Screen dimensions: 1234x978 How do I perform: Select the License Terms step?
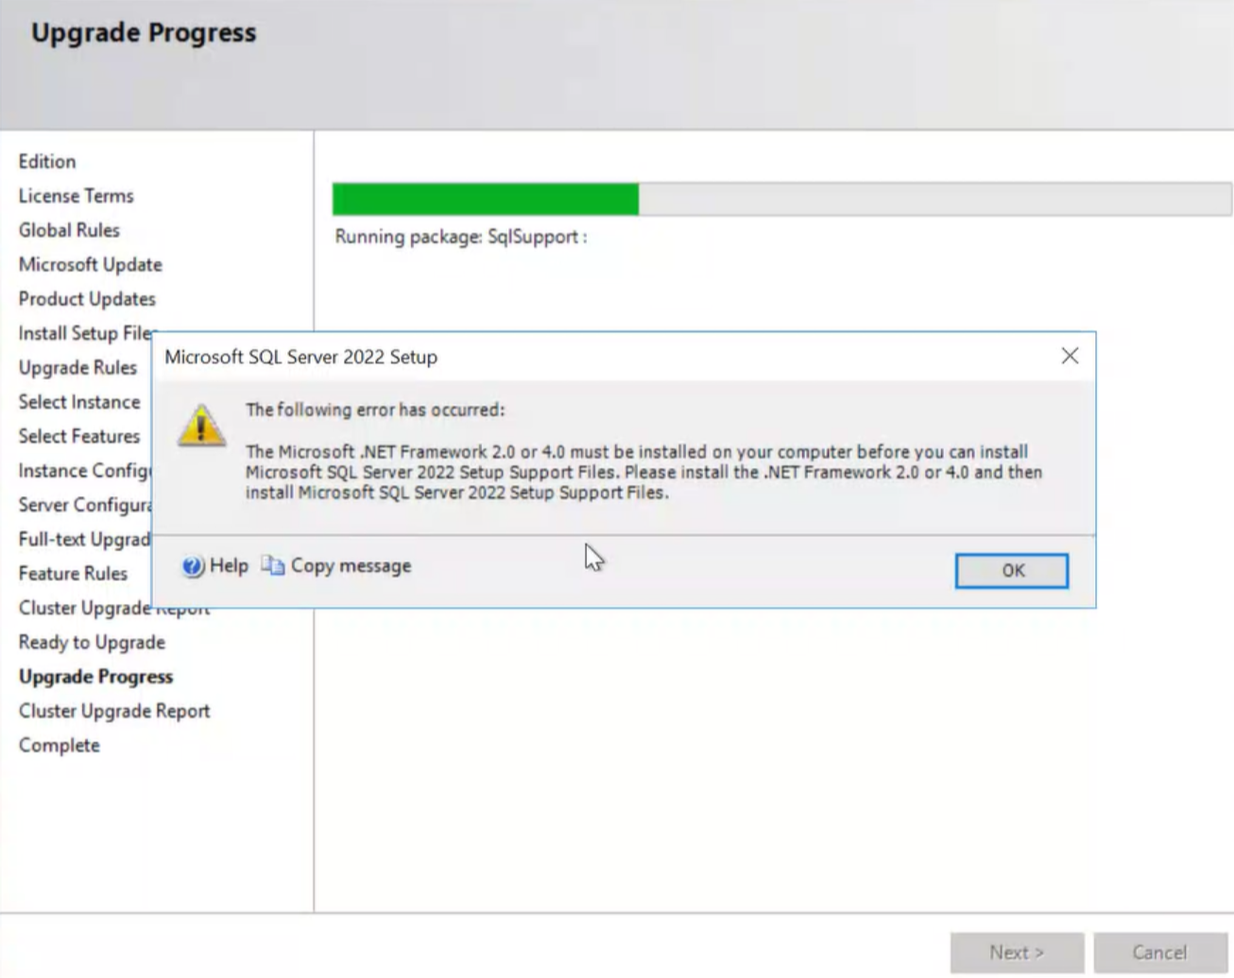tap(77, 196)
